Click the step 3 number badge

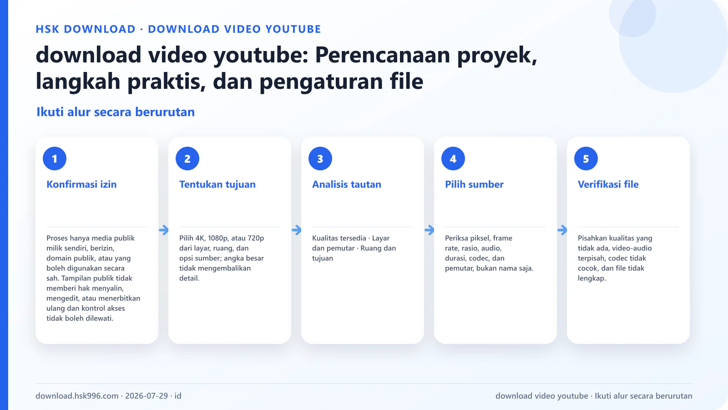coord(320,159)
